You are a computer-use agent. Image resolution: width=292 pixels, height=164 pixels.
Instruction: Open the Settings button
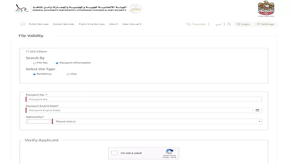point(266,24)
